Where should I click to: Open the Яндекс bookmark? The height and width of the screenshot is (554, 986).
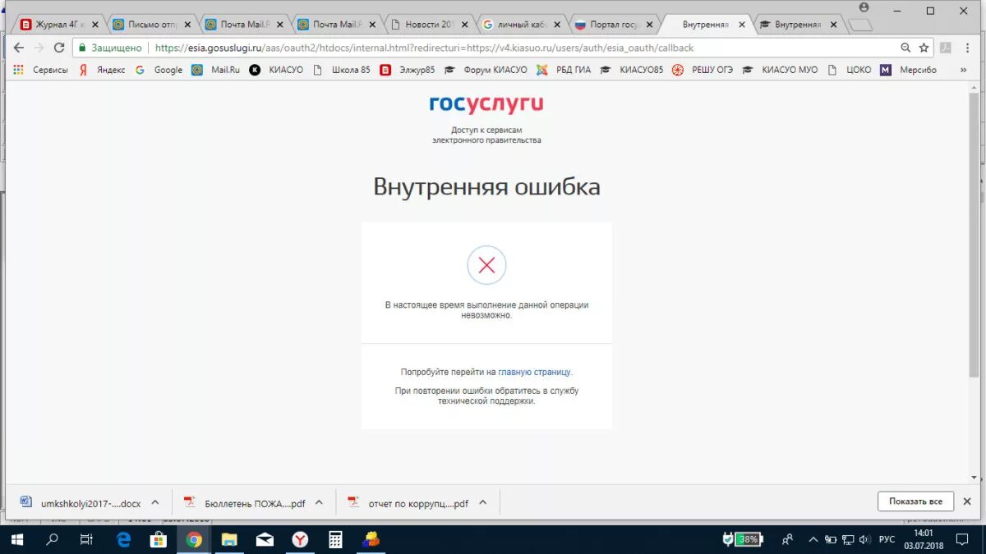102,70
